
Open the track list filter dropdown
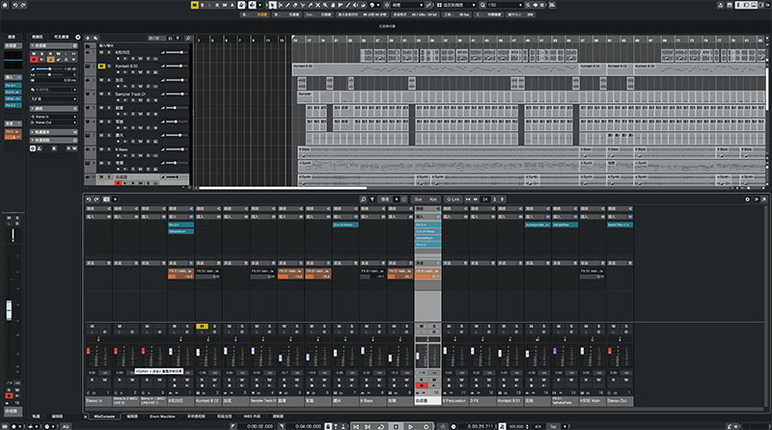(x=178, y=38)
